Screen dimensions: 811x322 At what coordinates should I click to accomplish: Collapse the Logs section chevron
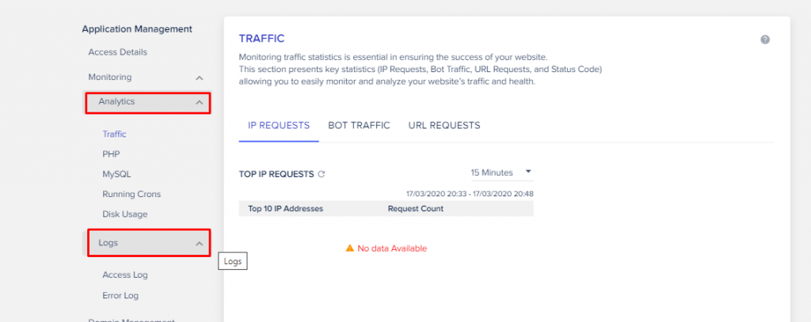click(x=200, y=244)
